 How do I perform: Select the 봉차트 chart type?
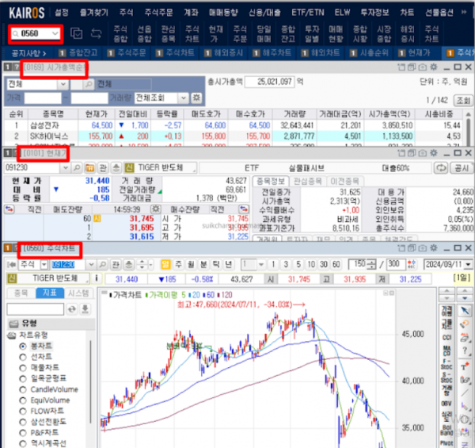(x=36, y=346)
